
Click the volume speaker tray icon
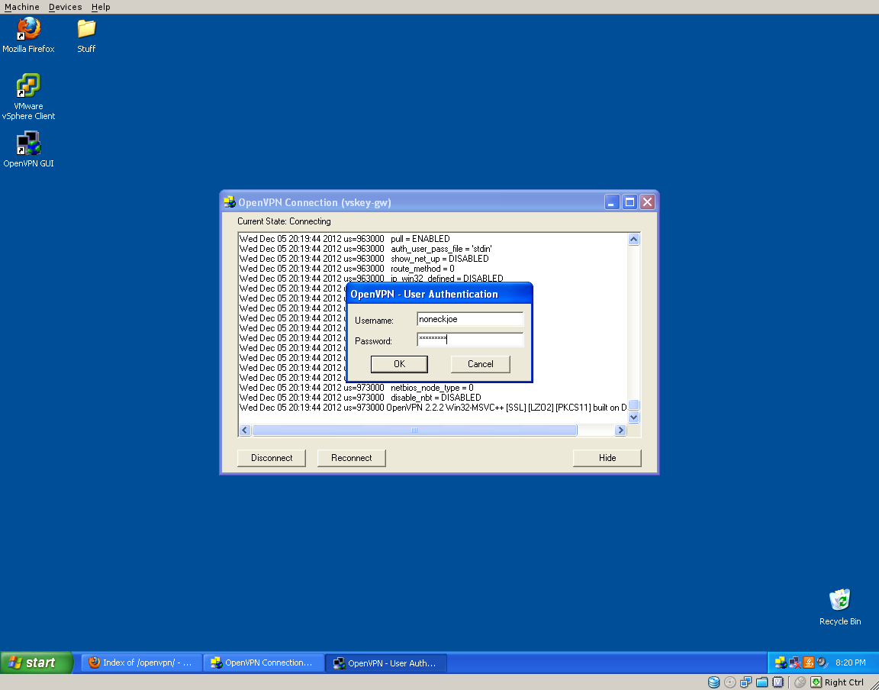(822, 663)
